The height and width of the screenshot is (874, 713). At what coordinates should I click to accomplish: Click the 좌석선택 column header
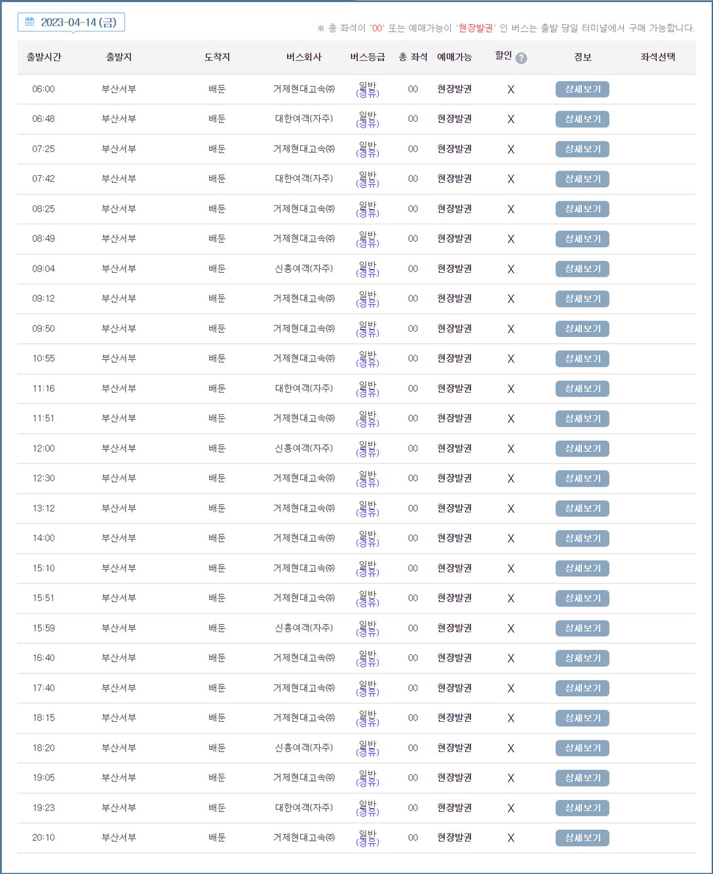tap(658, 57)
